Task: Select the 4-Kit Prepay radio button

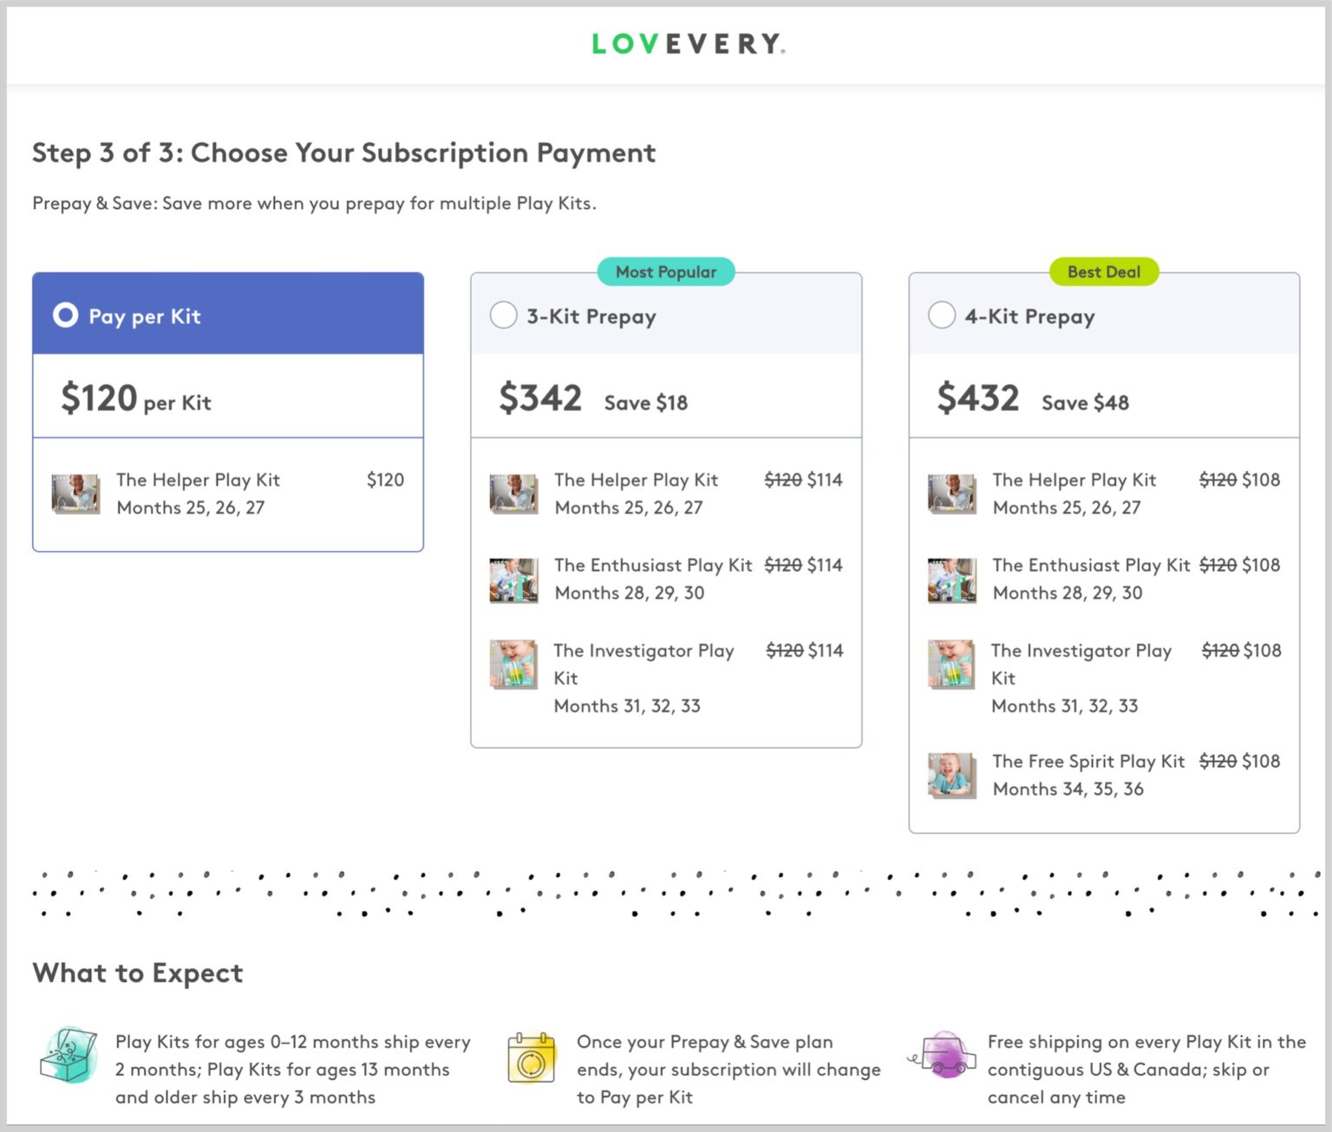Action: (942, 316)
